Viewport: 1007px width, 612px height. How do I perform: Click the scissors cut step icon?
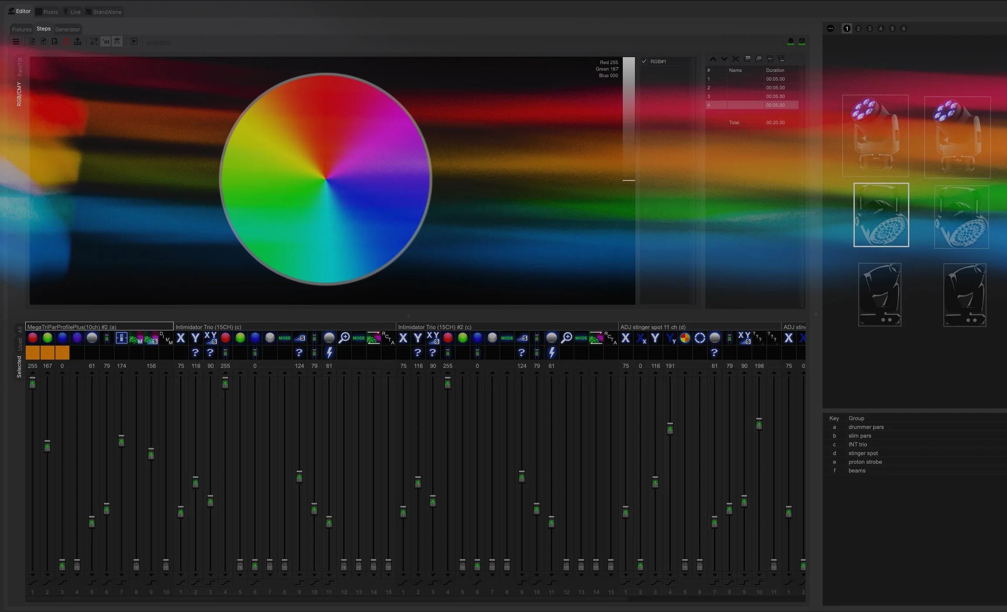coord(735,59)
